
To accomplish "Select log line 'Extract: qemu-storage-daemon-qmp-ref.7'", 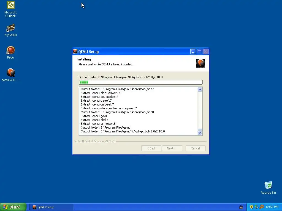I will (x=109, y=108).
